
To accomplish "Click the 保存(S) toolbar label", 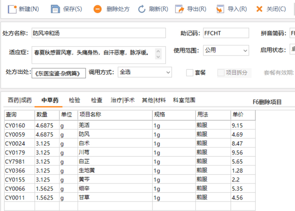I will pos(72,9).
